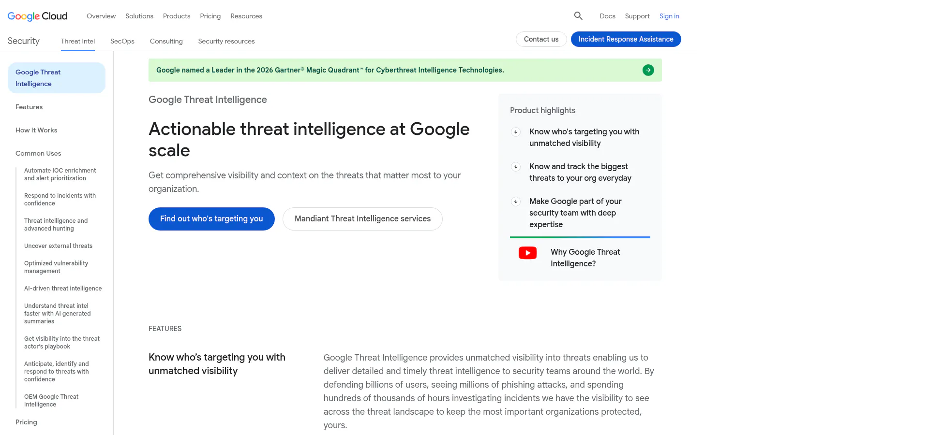This screenshot has width=929, height=435.
Task: Select the Threat Intel tab
Action: coord(78,41)
